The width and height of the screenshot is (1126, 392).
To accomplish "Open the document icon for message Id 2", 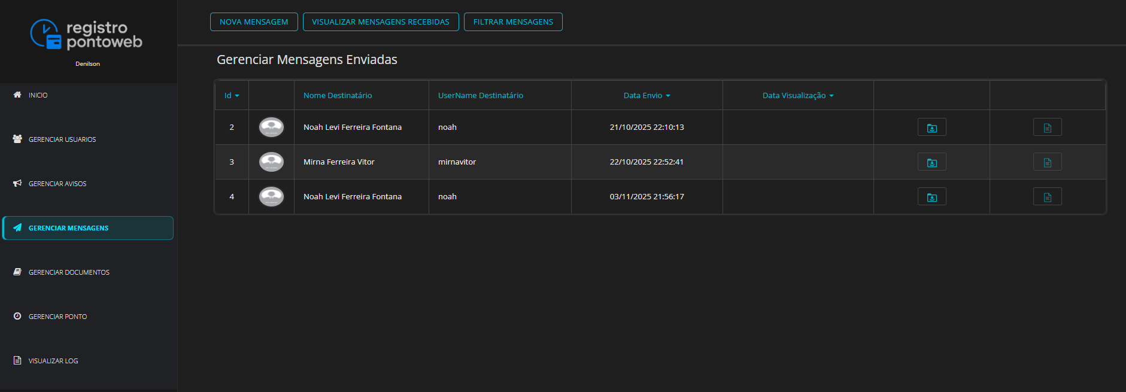I will (x=1047, y=127).
